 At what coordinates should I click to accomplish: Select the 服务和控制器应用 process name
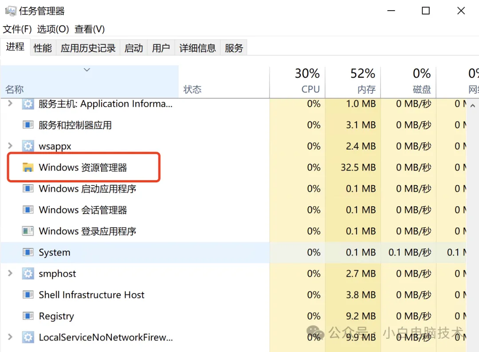pyautogui.click(x=75, y=125)
